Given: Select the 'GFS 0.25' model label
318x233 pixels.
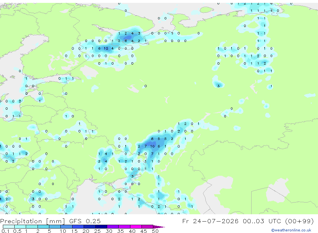Looking at the screenshot, I should click(85, 221).
